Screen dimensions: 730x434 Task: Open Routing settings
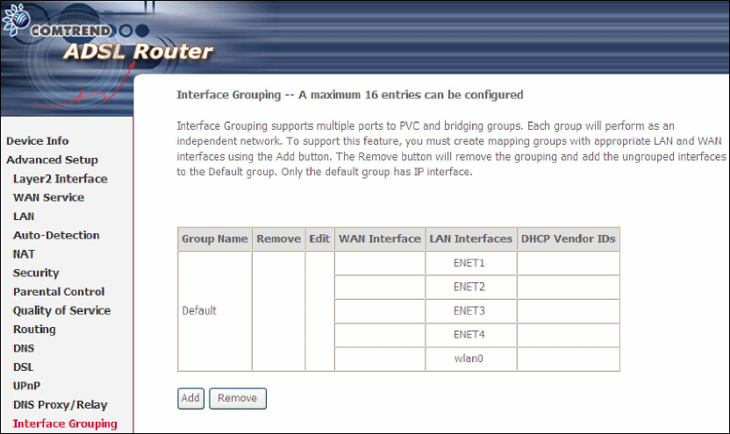34,330
